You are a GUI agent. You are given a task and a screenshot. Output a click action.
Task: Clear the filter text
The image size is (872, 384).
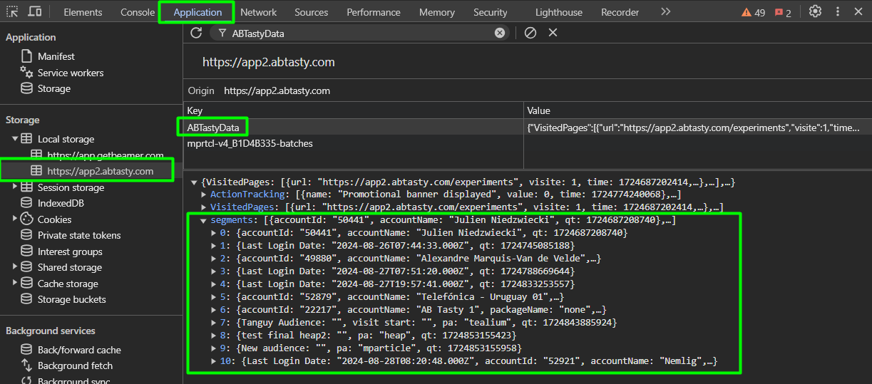(x=500, y=33)
